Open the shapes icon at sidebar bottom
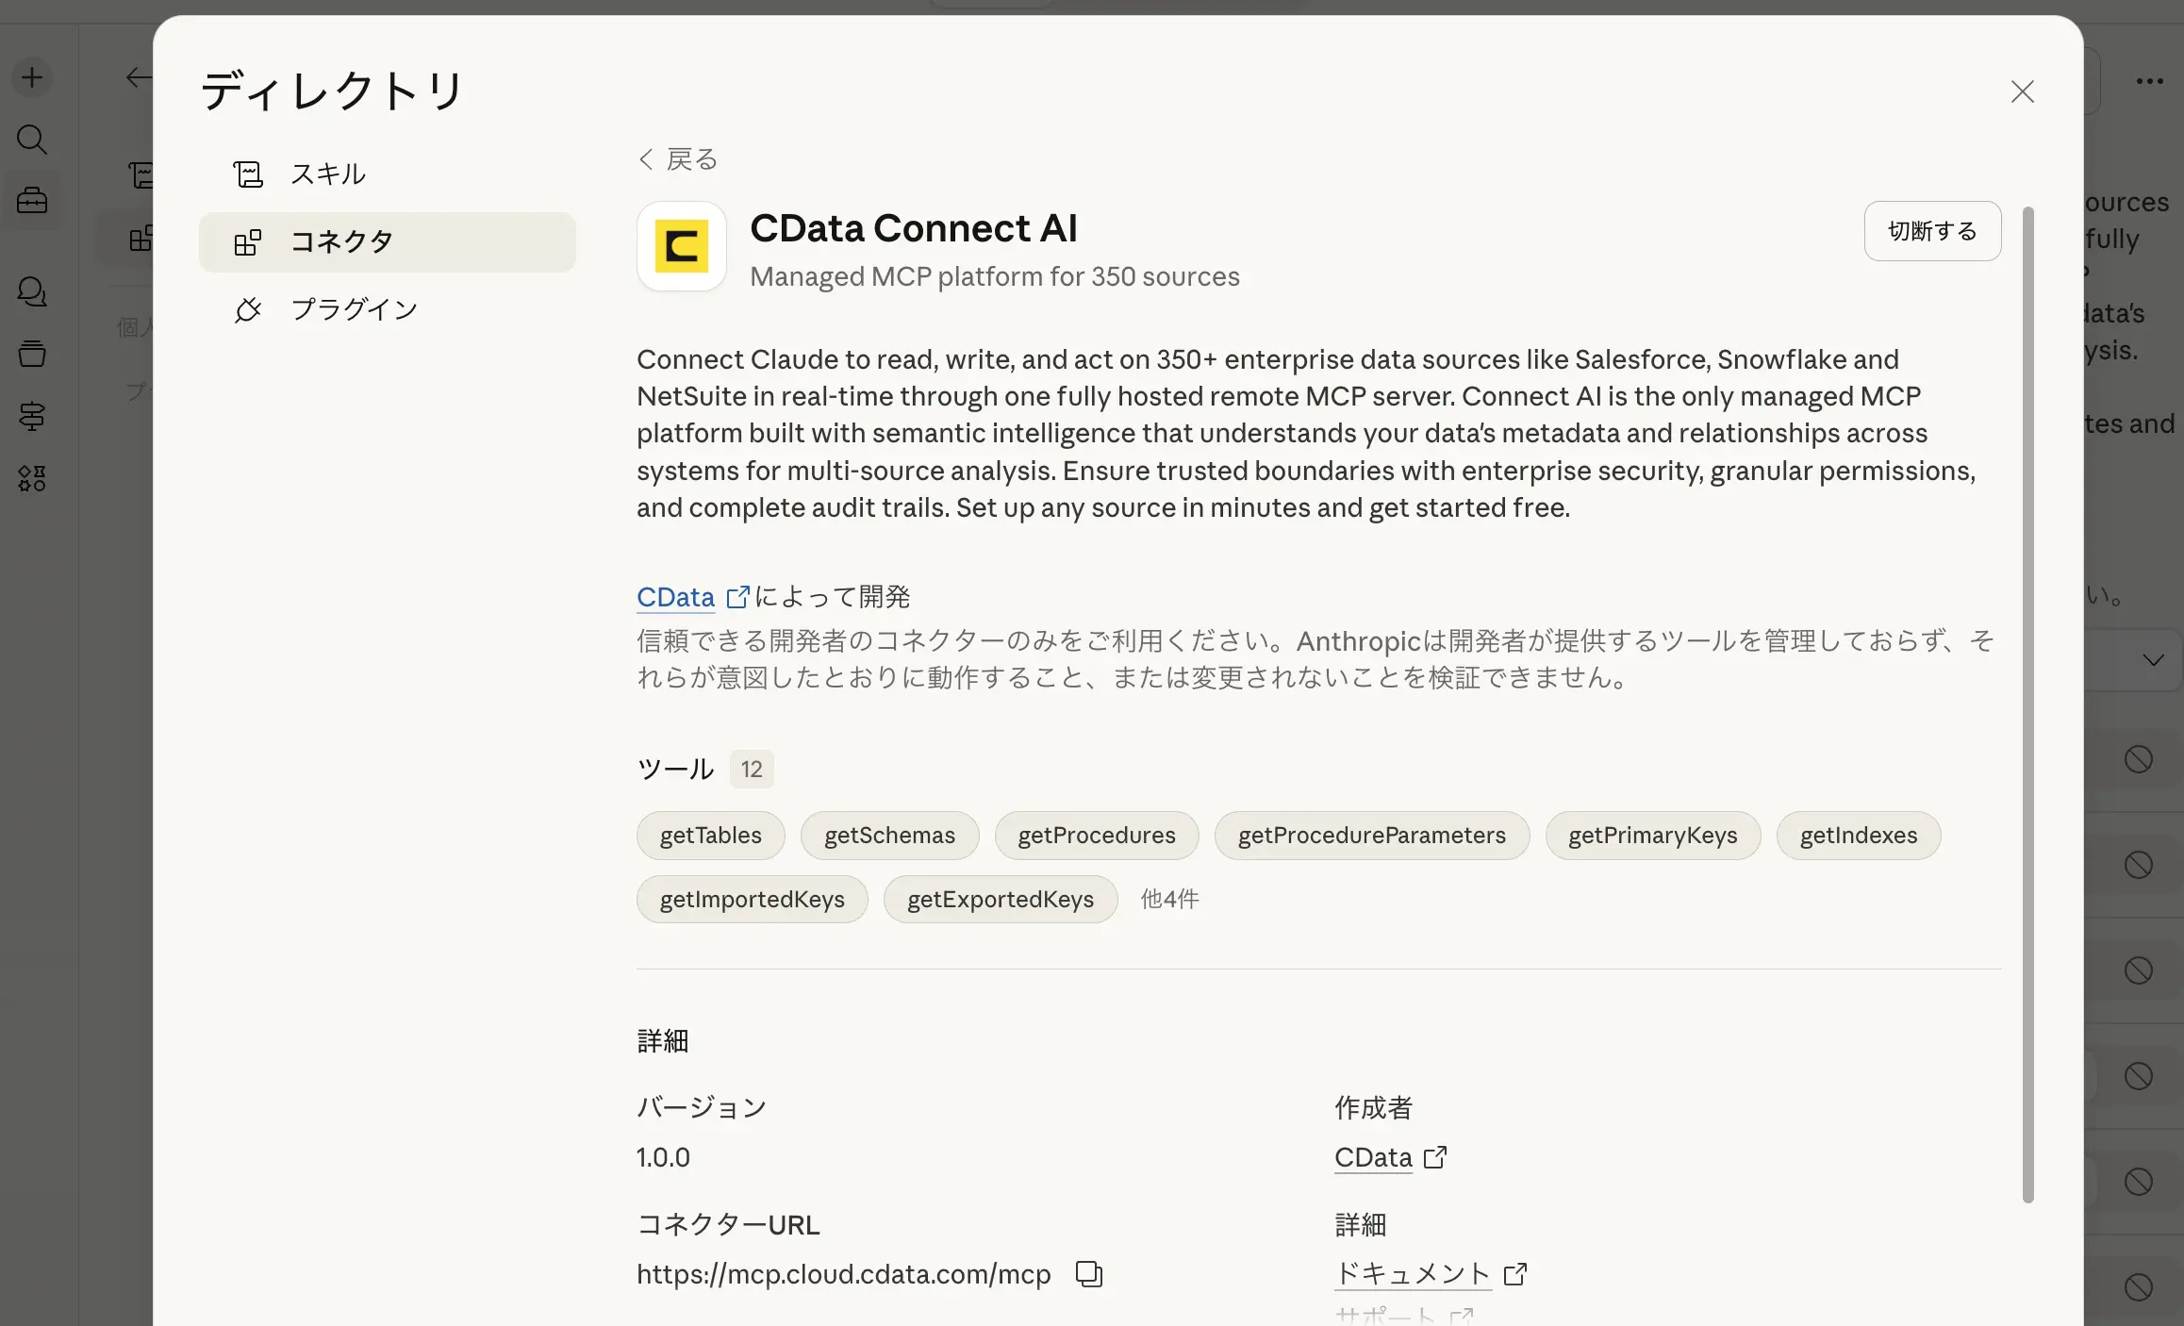This screenshot has height=1326, width=2184. pos(31,478)
